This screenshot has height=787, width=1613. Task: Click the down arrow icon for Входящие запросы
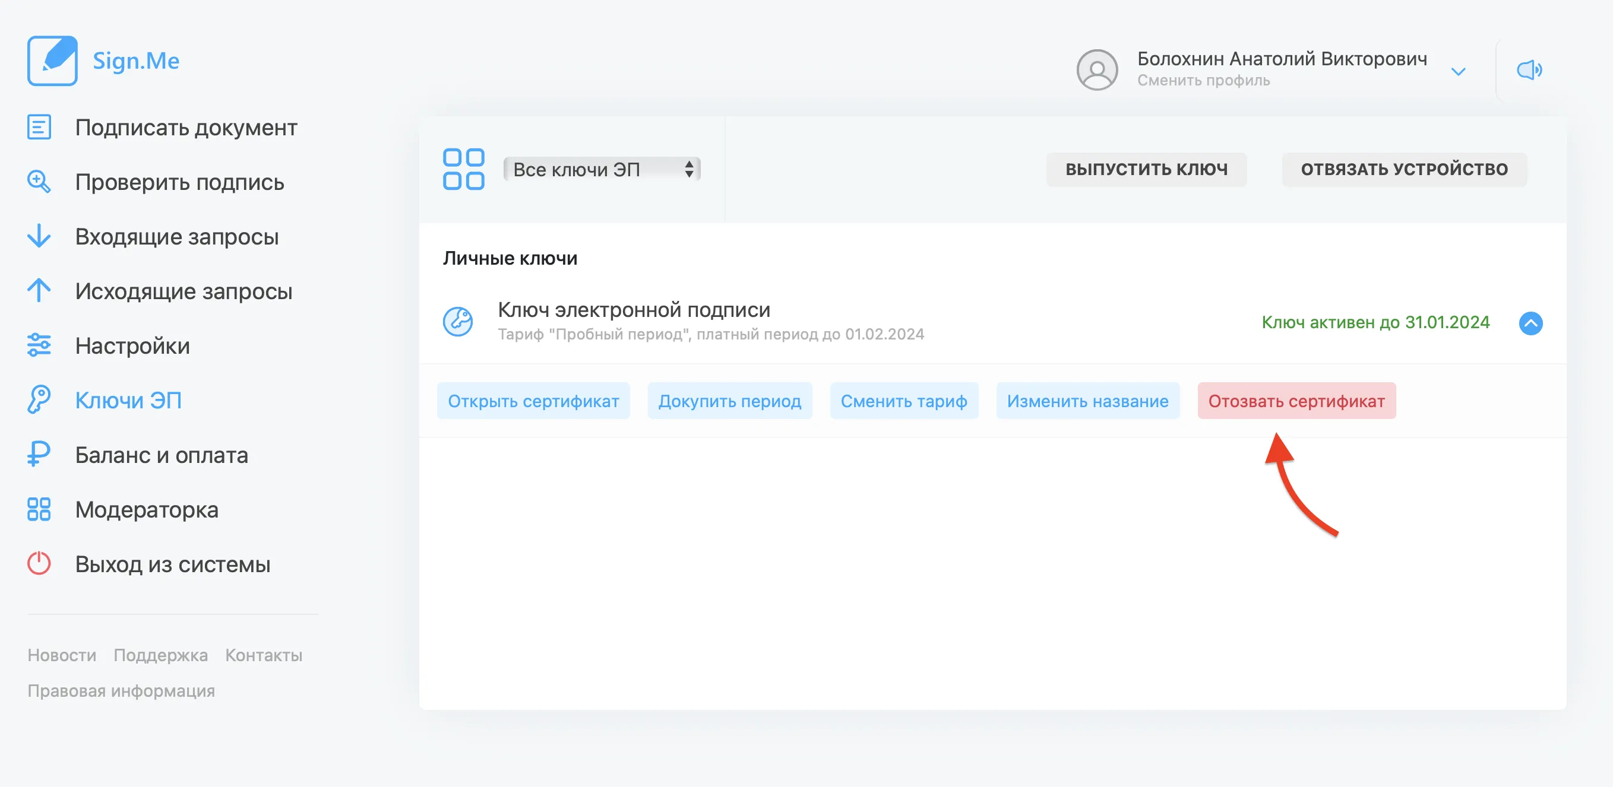[39, 236]
